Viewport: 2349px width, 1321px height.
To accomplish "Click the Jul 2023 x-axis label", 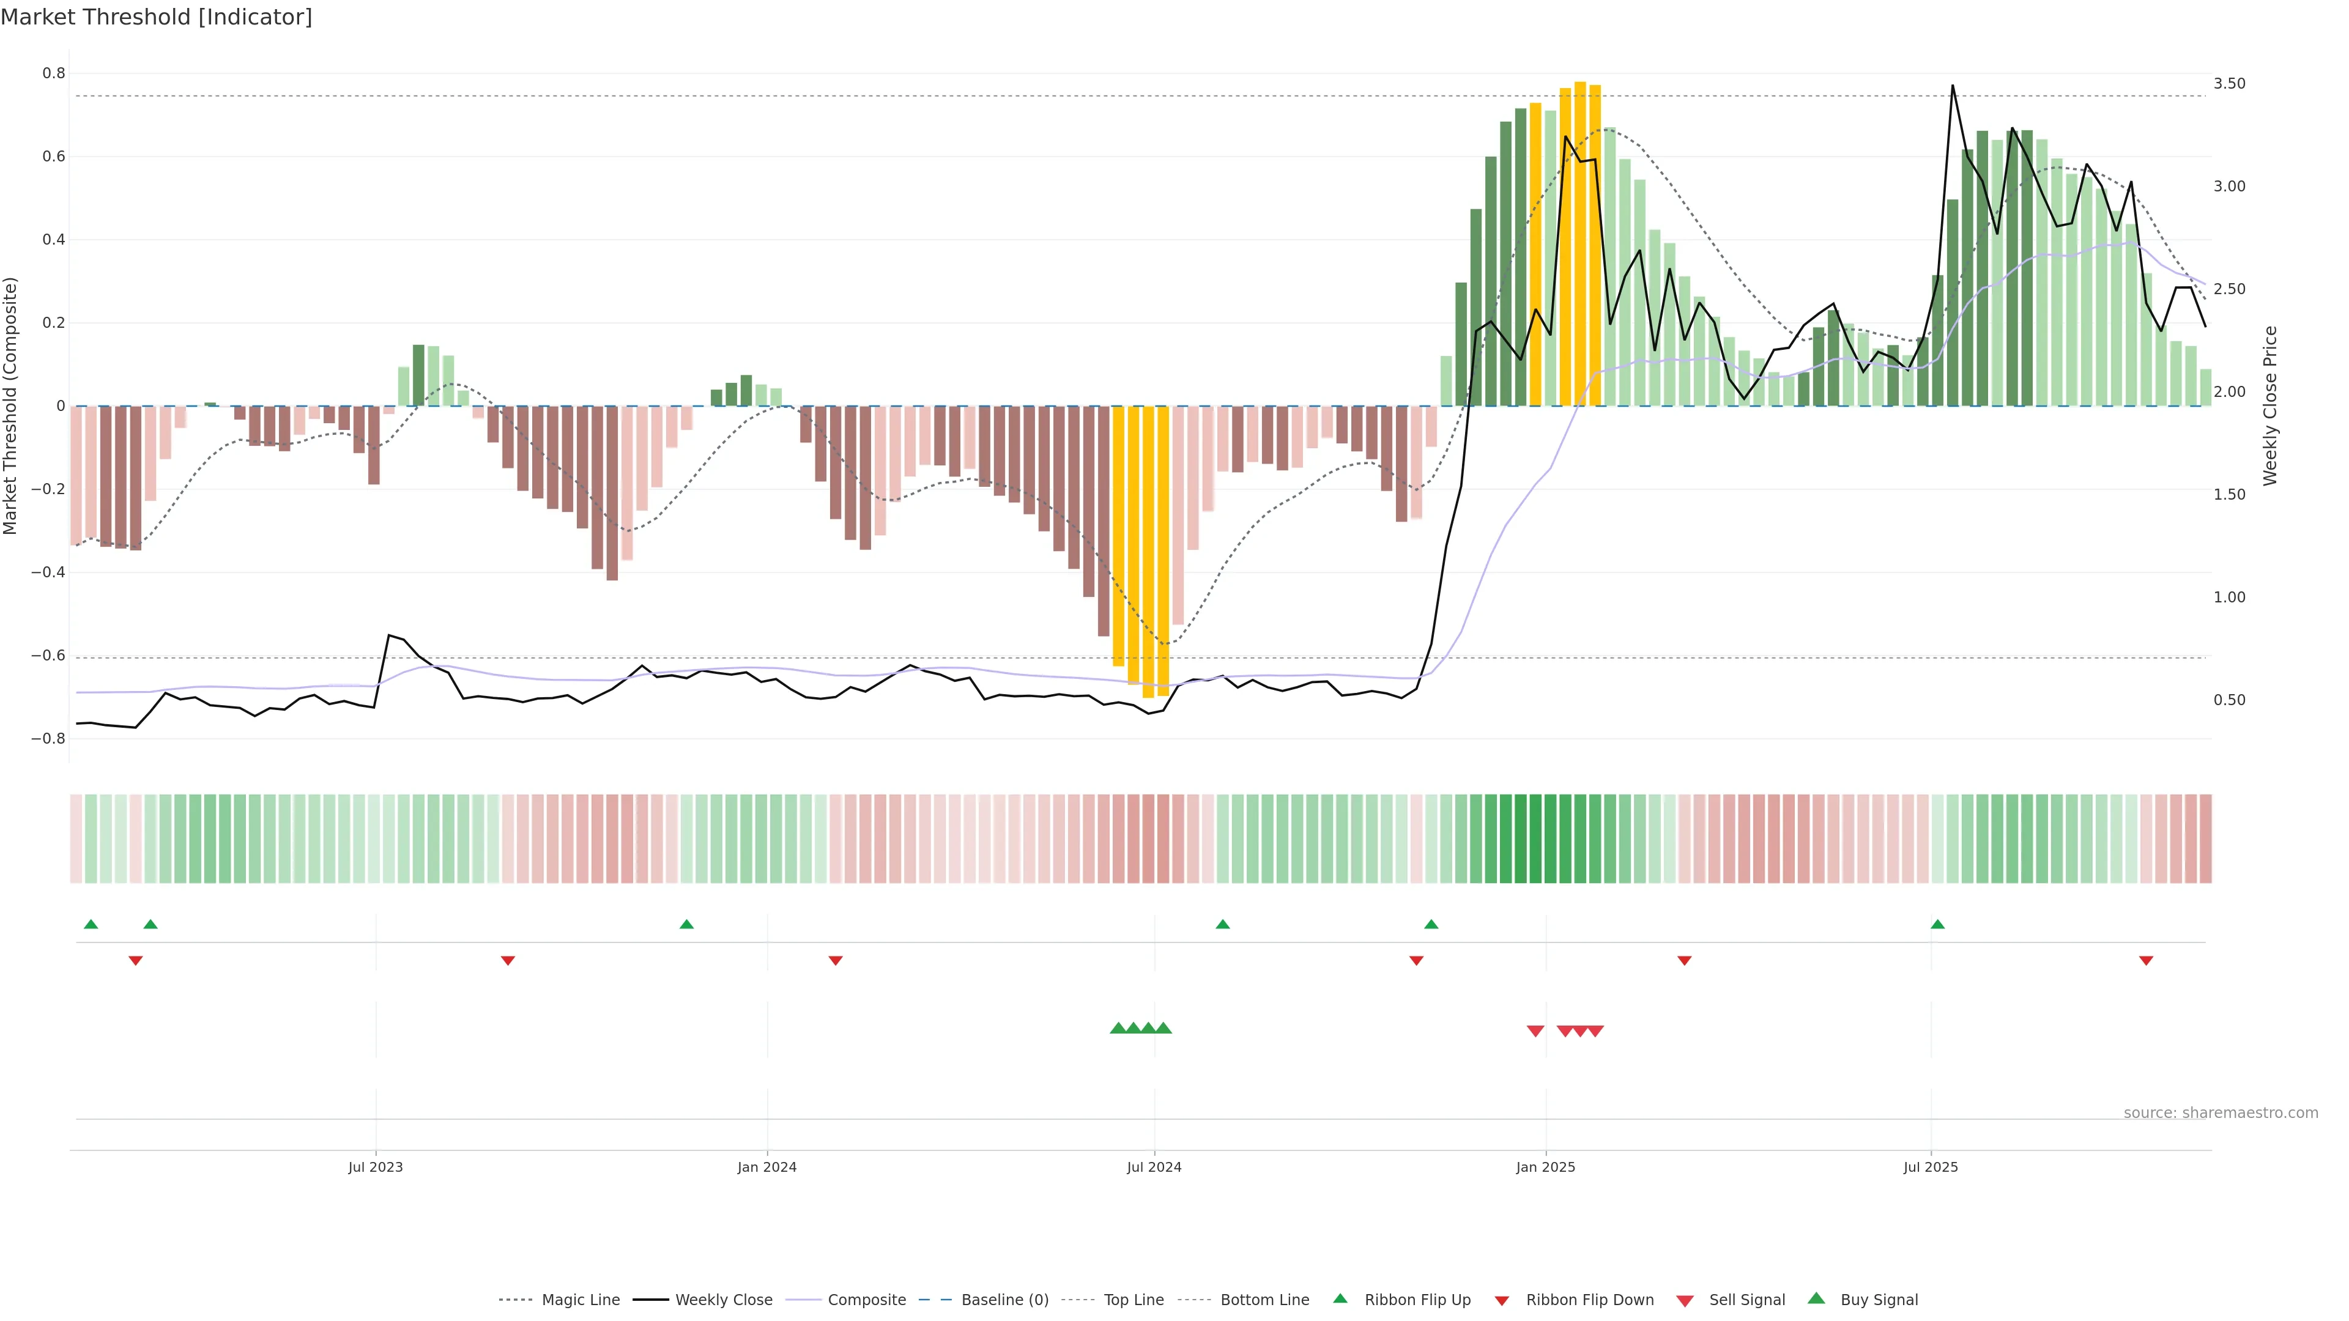I will pyautogui.click(x=375, y=1167).
